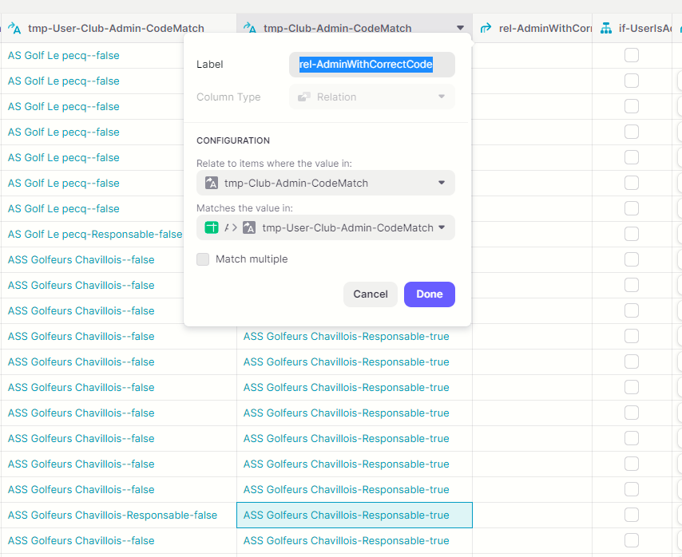This screenshot has height=557, width=682.
Task: Select the tmp-User-Club-Admin-CodeMatch column header
Action: [x=119, y=28]
